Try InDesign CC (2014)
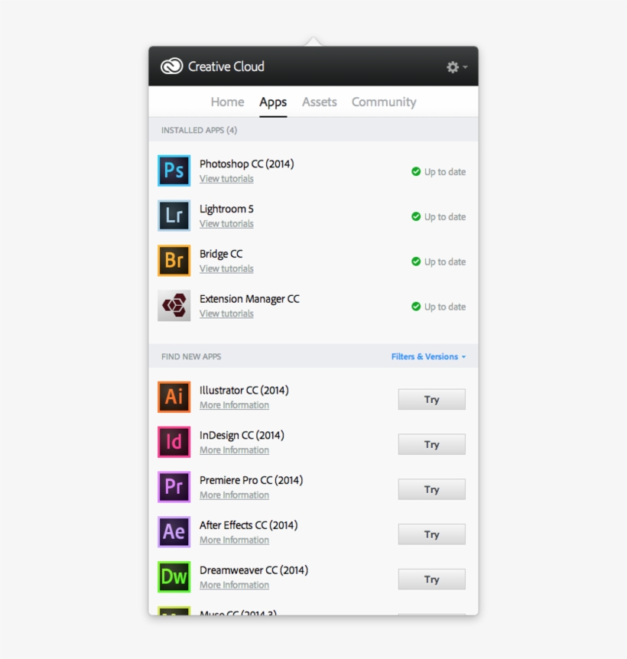 431,444
